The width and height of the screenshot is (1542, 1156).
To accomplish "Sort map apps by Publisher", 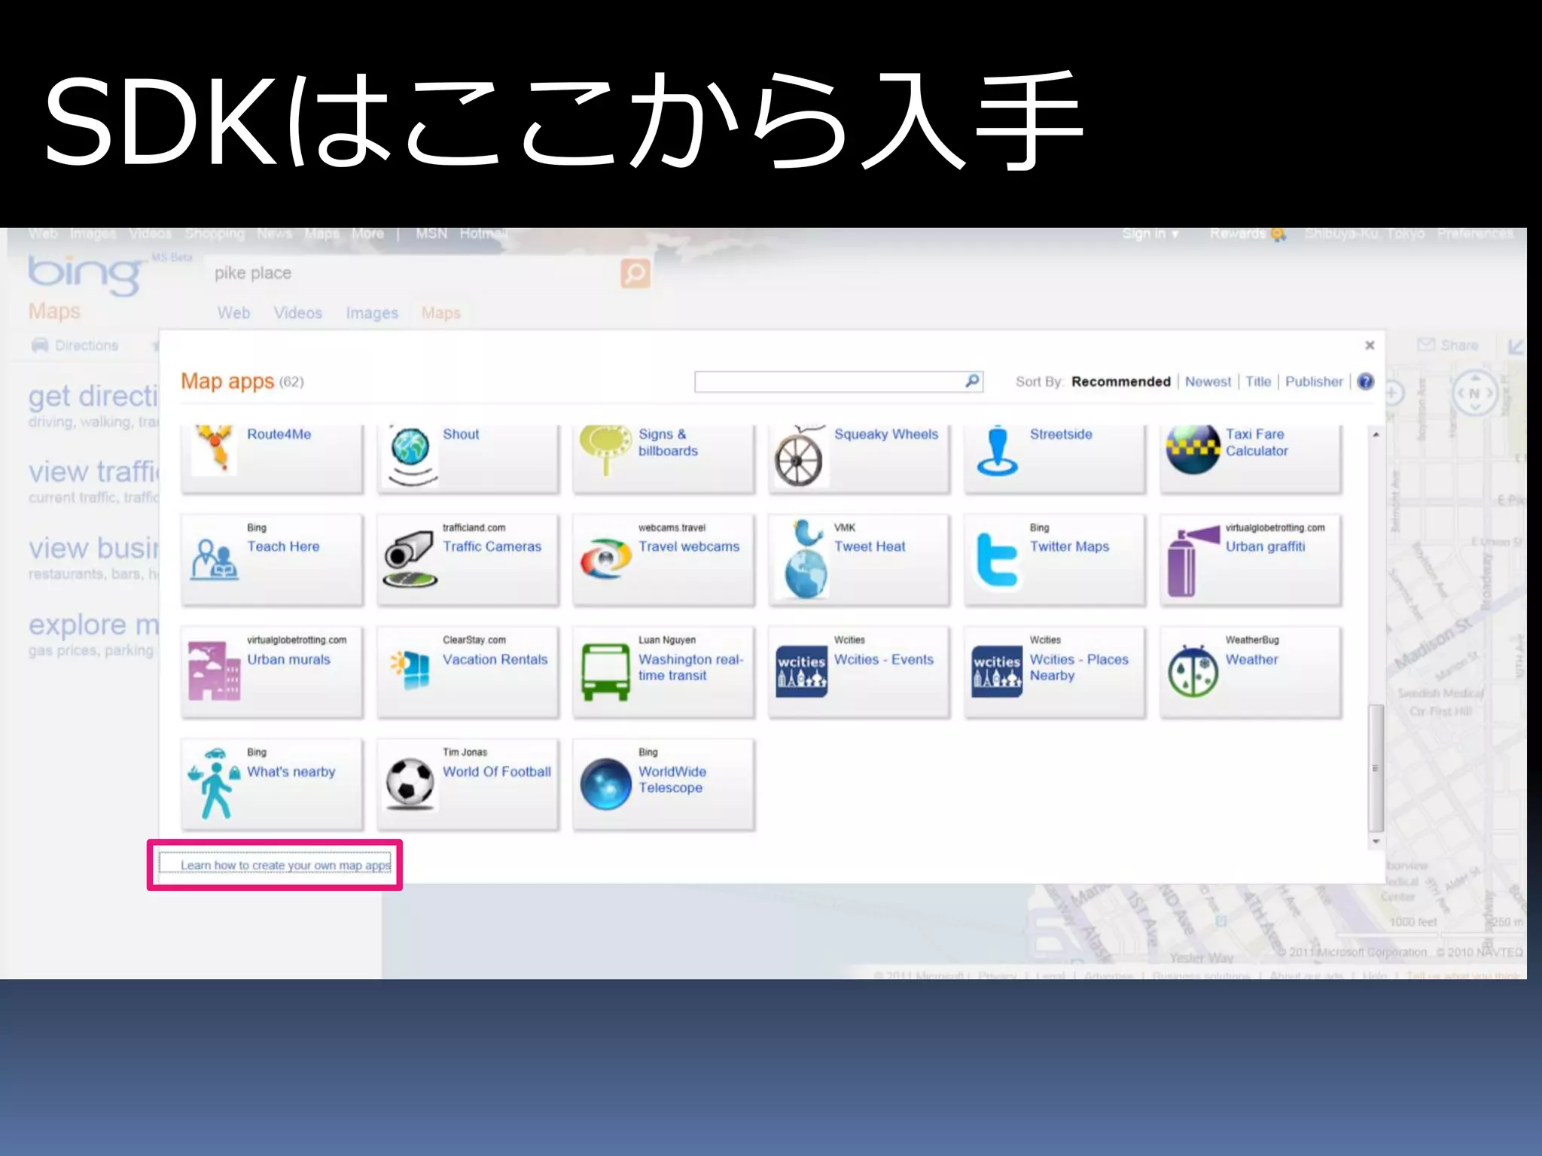I will pyautogui.click(x=1314, y=382).
